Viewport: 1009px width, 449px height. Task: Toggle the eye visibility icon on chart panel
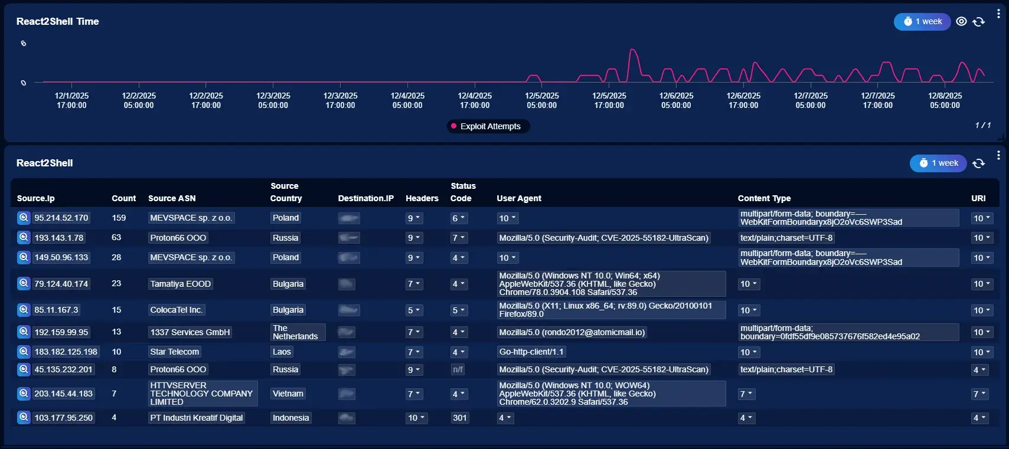[x=961, y=22]
